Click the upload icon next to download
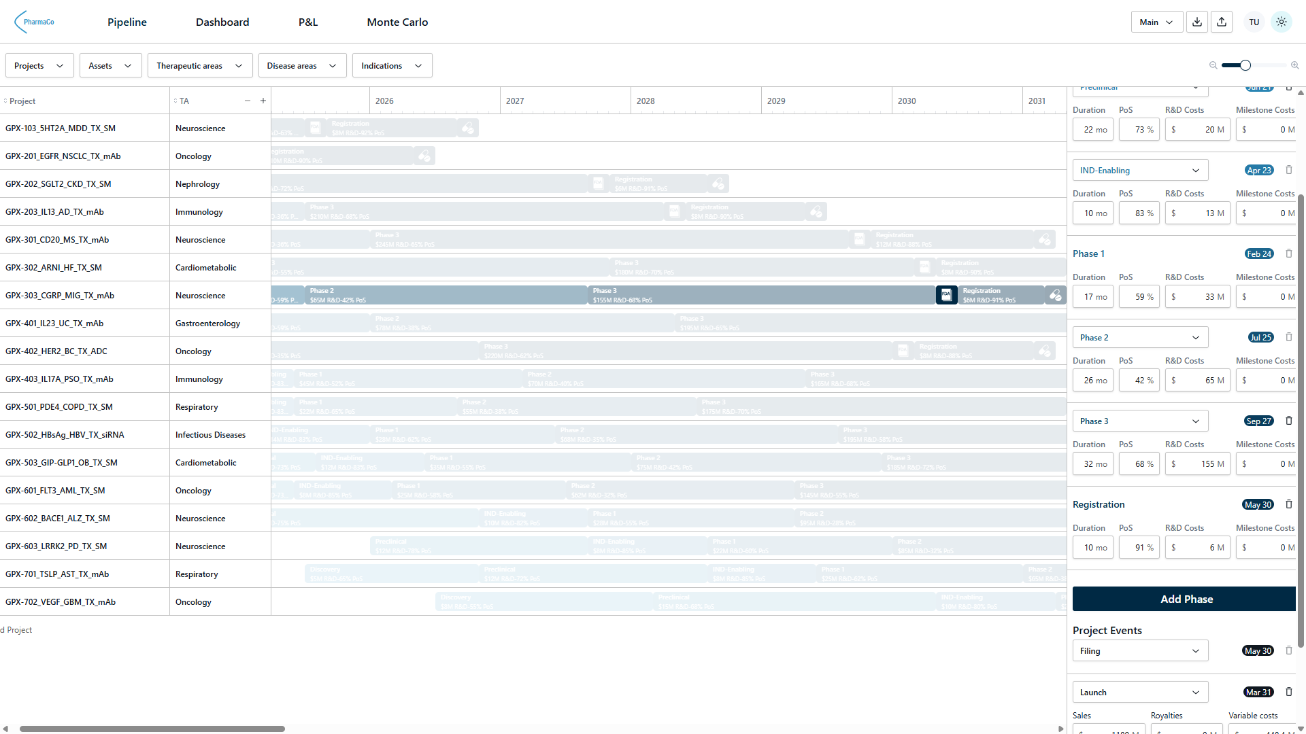The height and width of the screenshot is (734, 1306). coord(1222,21)
